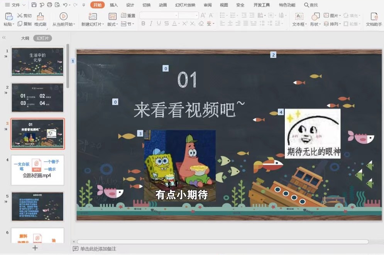Open the 特色功能 tab

[x=287, y=5]
